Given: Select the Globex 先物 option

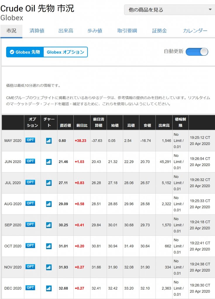Looking at the screenshot, I should (x=25, y=52).
